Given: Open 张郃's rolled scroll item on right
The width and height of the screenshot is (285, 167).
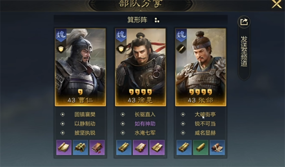Looking at the screenshot, I should point(217,147).
